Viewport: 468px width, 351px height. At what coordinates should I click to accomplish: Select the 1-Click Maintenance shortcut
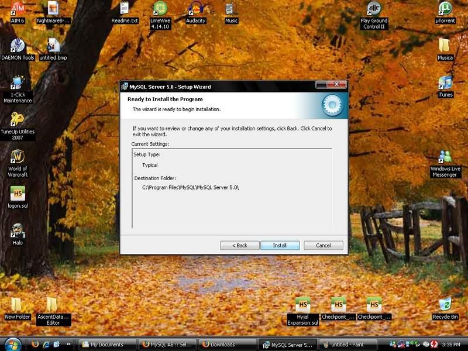click(18, 90)
